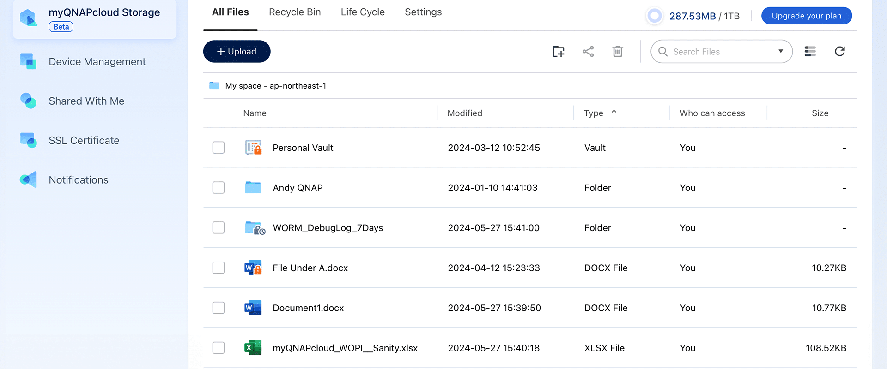This screenshot has width=887, height=369.
Task: Create a new folder with toolbar icon
Action: 559,51
